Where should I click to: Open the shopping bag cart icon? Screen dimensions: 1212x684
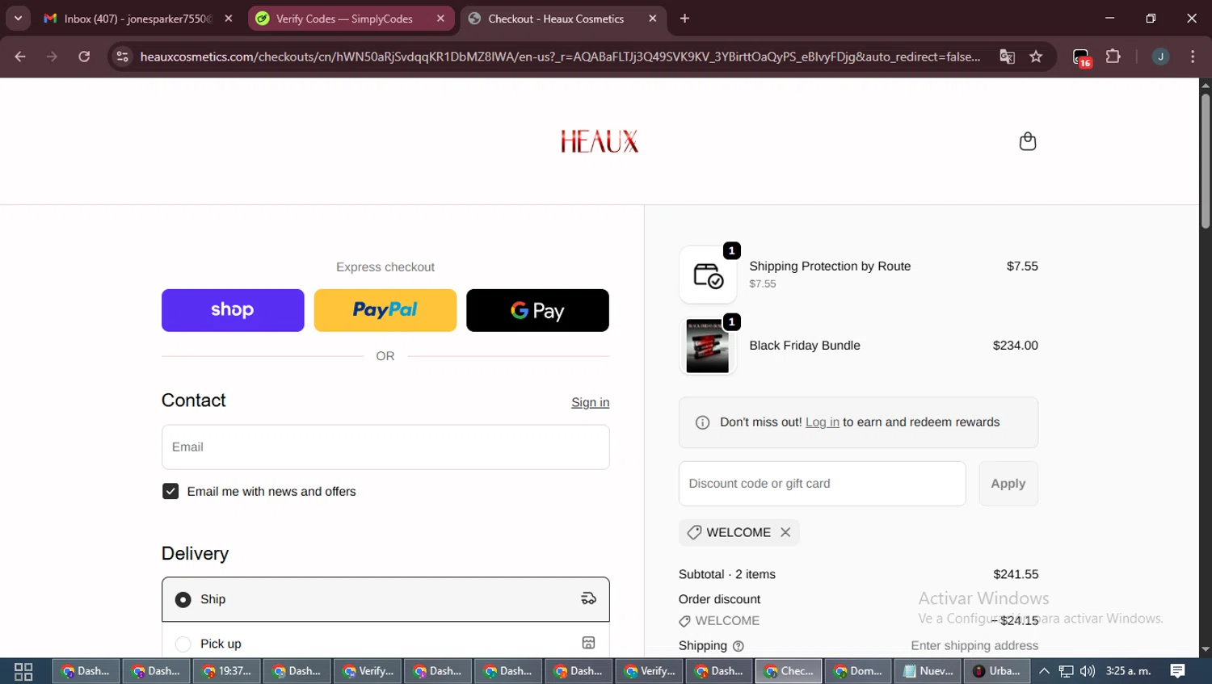coord(1027,141)
